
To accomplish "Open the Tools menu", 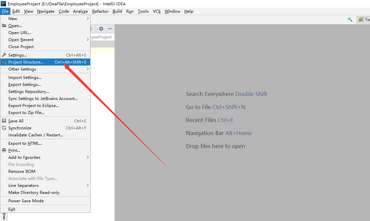I will [x=143, y=11].
